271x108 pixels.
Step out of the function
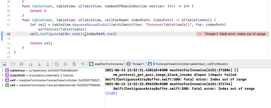(x=48, y=64)
